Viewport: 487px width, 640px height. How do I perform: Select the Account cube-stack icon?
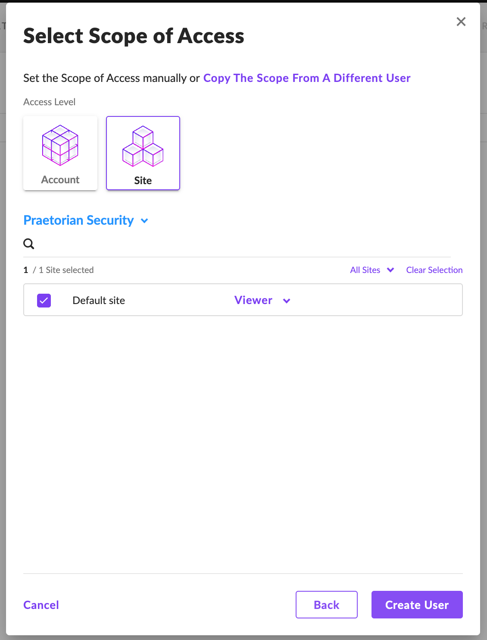(x=60, y=145)
